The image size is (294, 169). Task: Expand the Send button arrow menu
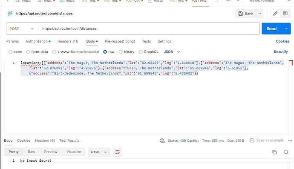(x=286, y=29)
